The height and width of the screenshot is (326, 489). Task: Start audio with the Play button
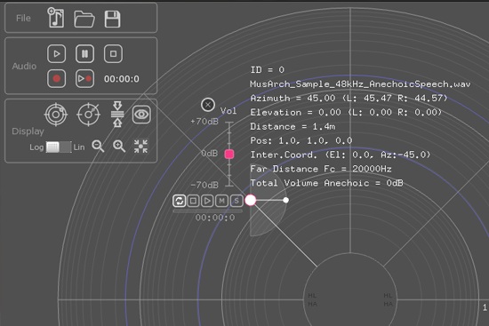coord(56,54)
